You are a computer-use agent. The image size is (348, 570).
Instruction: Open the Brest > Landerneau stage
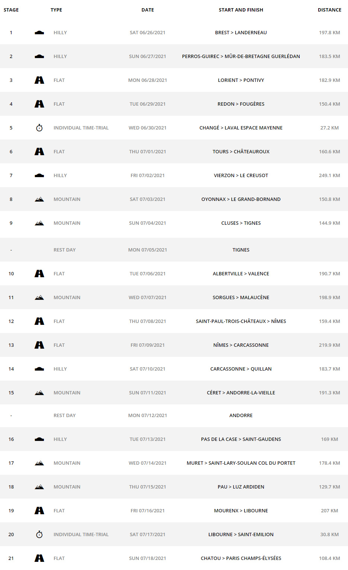point(241,33)
